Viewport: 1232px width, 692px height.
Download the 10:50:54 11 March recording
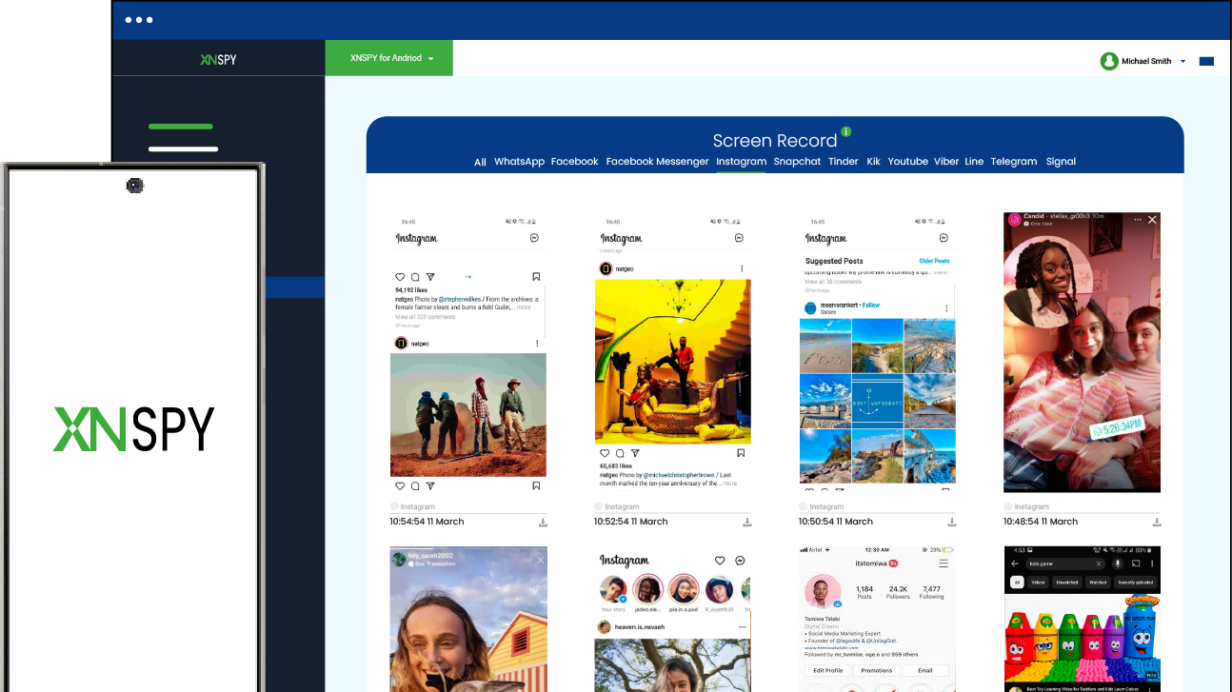pyautogui.click(x=952, y=523)
